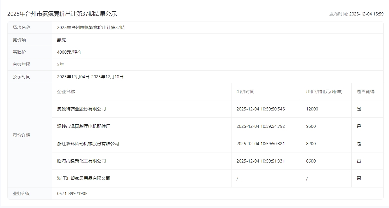Click the 公示时间 date range value
Screen dimensions: 389x208
tap(90, 77)
